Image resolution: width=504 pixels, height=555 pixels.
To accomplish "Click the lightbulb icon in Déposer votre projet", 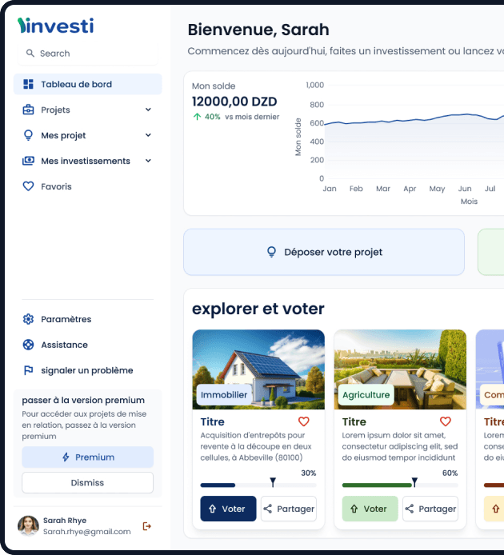I will 272,252.
